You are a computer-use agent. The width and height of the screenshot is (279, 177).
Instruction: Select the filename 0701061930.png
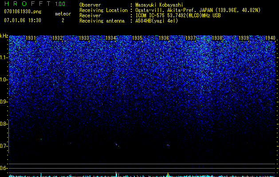click(23, 12)
